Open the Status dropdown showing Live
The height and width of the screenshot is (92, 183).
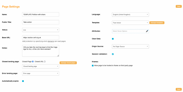click(41, 30)
